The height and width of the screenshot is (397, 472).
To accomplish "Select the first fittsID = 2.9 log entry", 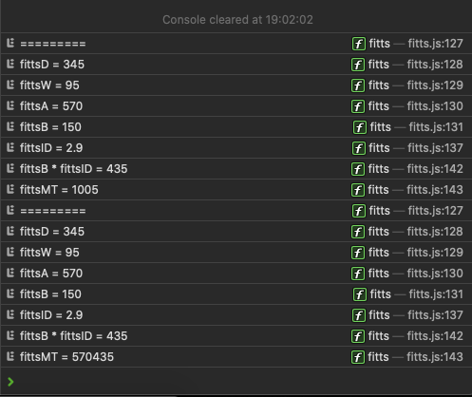I will (x=51, y=148).
